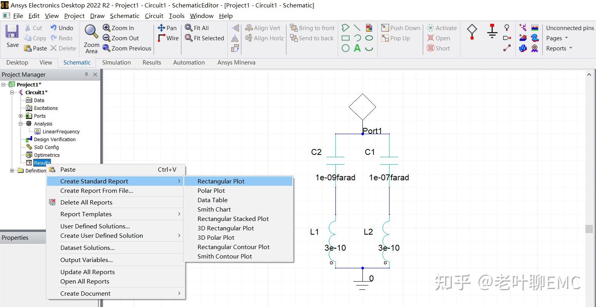This screenshot has height=307, width=596.
Task: Select Rectangular Plot from the submenu
Action: [221, 181]
